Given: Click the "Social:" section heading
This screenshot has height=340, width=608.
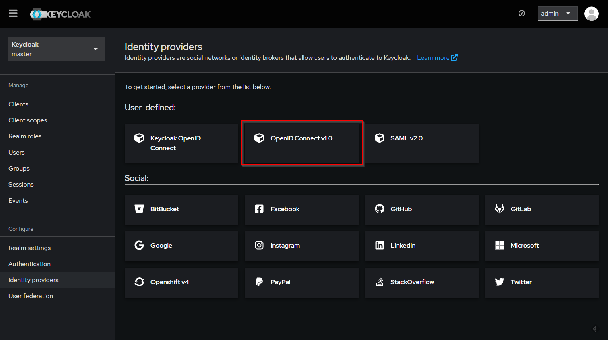Looking at the screenshot, I should [136, 178].
